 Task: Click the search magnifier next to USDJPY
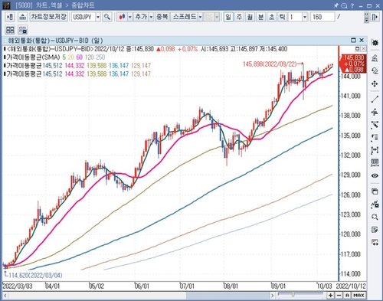107,17
